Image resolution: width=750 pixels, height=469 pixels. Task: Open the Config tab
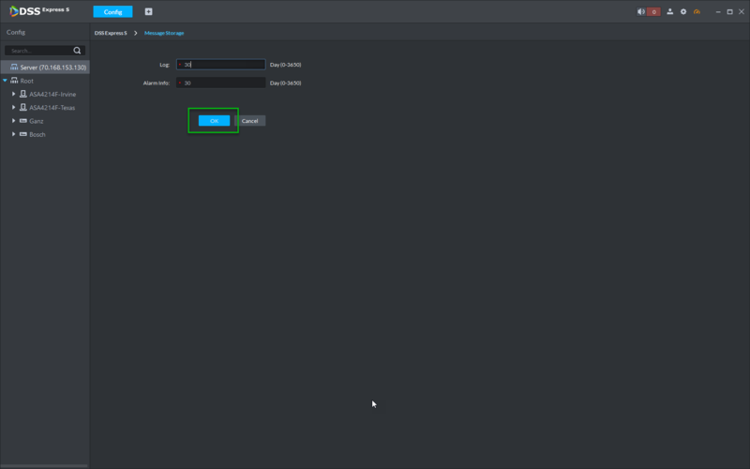coord(112,12)
